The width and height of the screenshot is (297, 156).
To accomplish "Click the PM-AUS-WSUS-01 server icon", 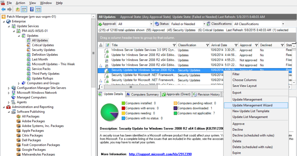I will 18,31.
